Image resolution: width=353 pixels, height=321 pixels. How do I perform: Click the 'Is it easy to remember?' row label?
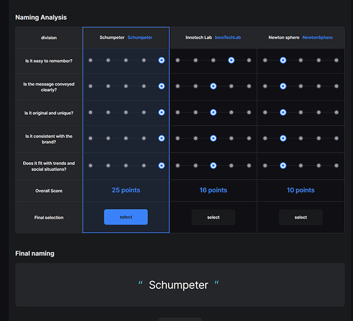click(x=49, y=61)
